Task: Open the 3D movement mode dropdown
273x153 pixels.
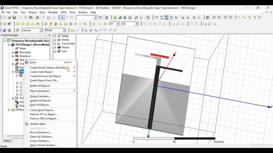Action: pos(136,24)
